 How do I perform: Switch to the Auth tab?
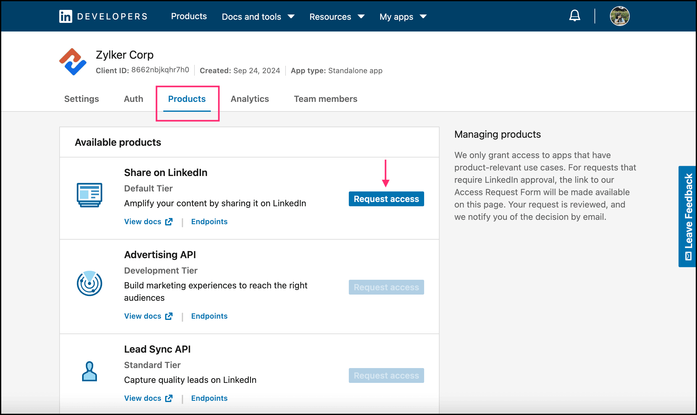click(x=133, y=99)
